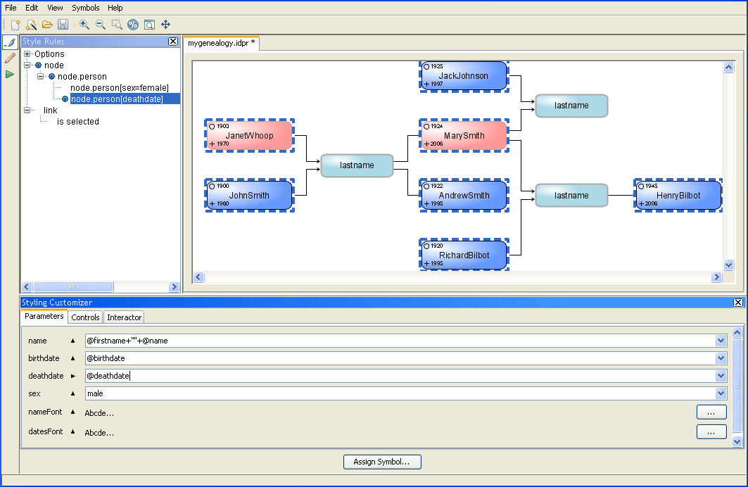Click the Zoom In magnifier icon
This screenshot has height=487, width=748.
pos(84,25)
